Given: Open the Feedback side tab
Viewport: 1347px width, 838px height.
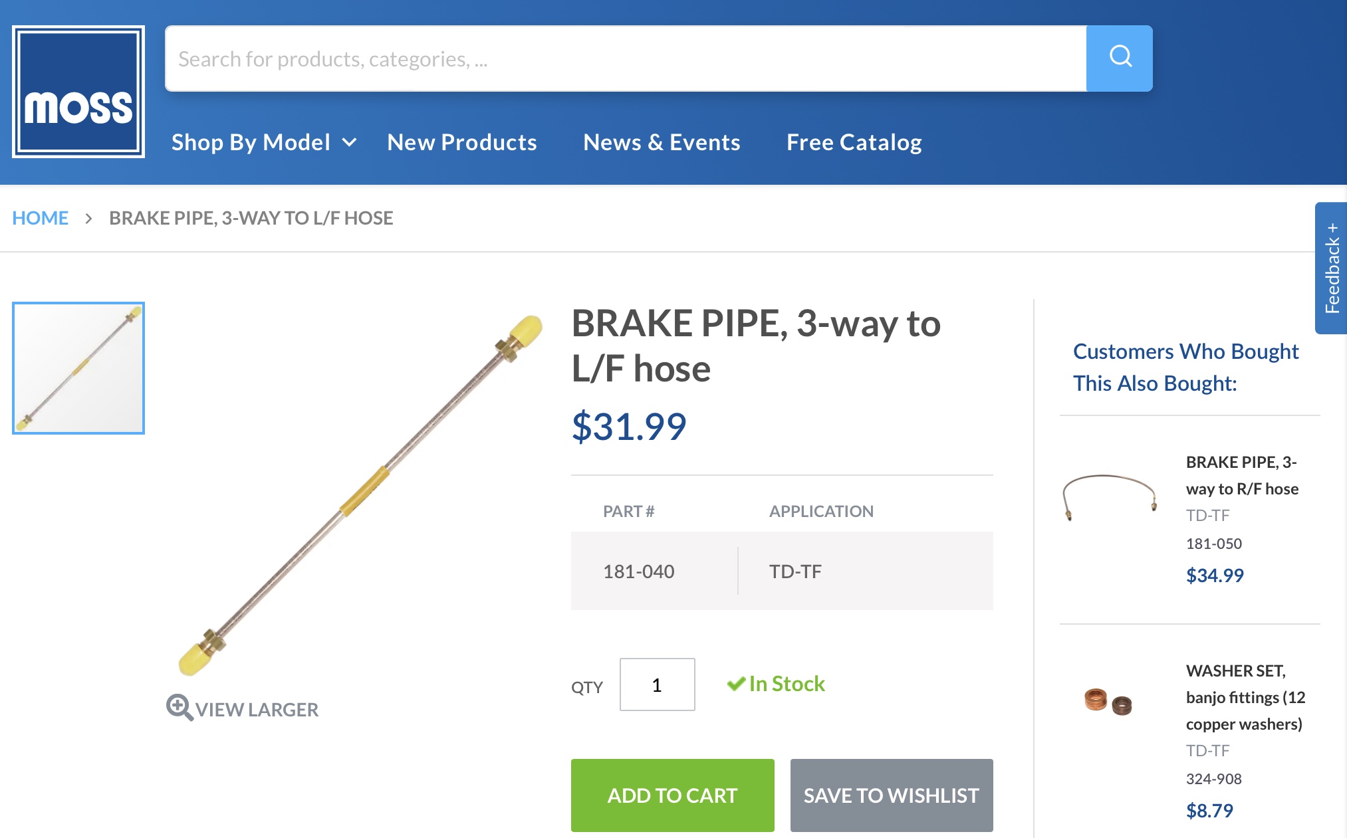Looking at the screenshot, I should (x=1331, y=268).
